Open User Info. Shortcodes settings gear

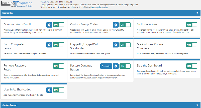[x=49, y=90]
